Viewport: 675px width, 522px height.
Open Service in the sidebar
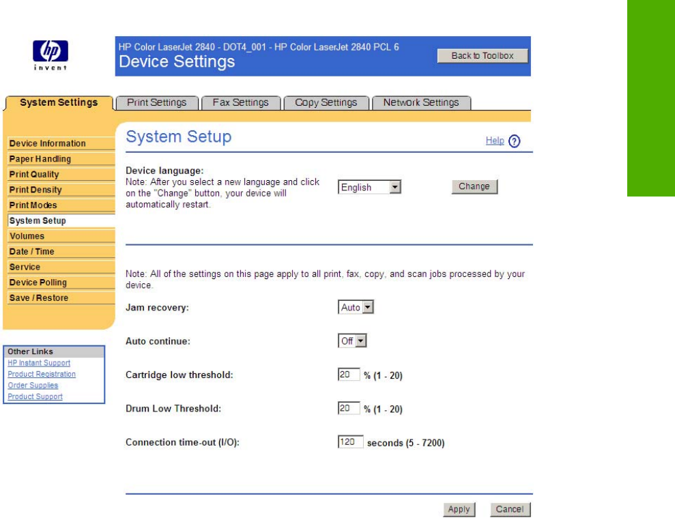coord(61,267)
